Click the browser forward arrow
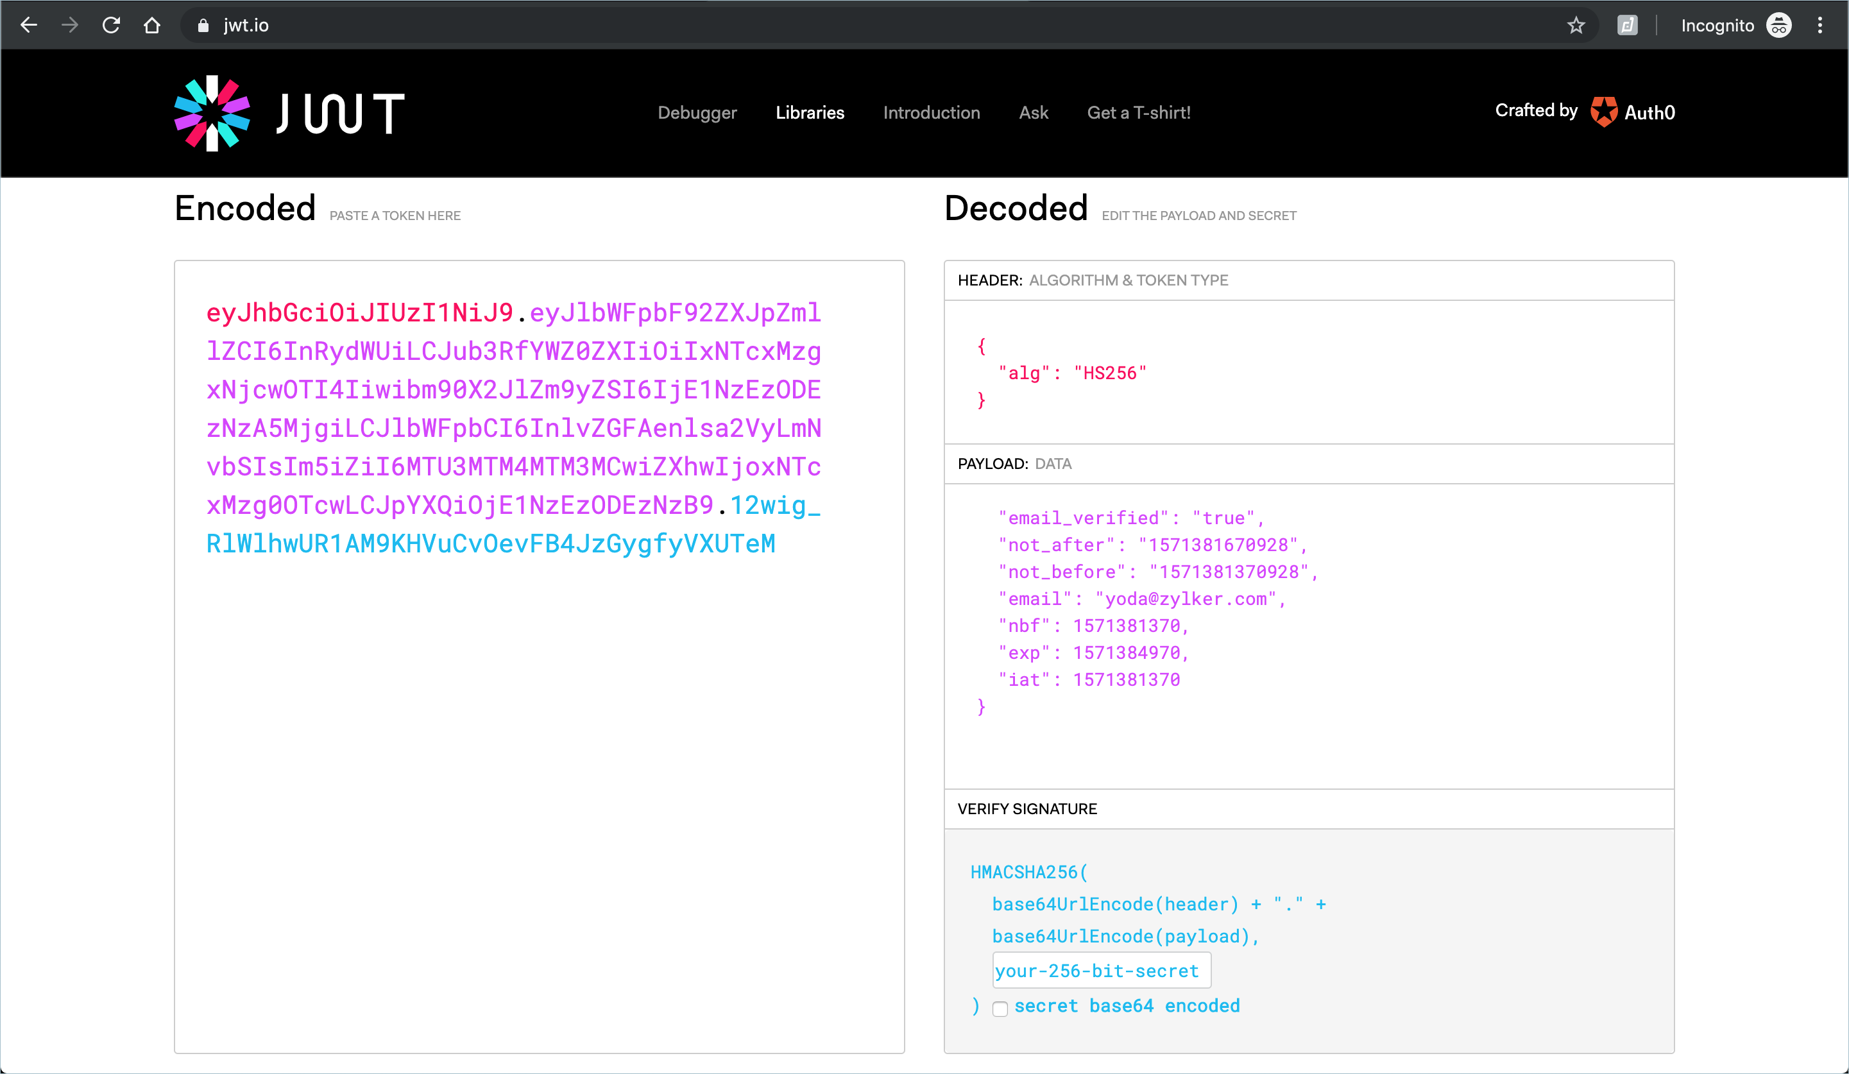The image size is (1849, 1074). point(70,26)
